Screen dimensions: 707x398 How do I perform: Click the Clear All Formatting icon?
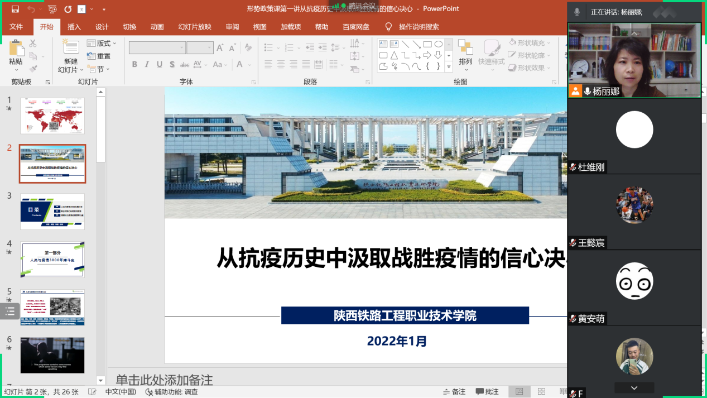tap(248, 48)
